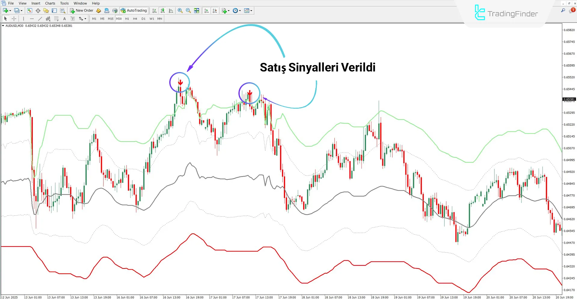
Task: Collapse the AUDUSD chart title expander
Action: 3,26
